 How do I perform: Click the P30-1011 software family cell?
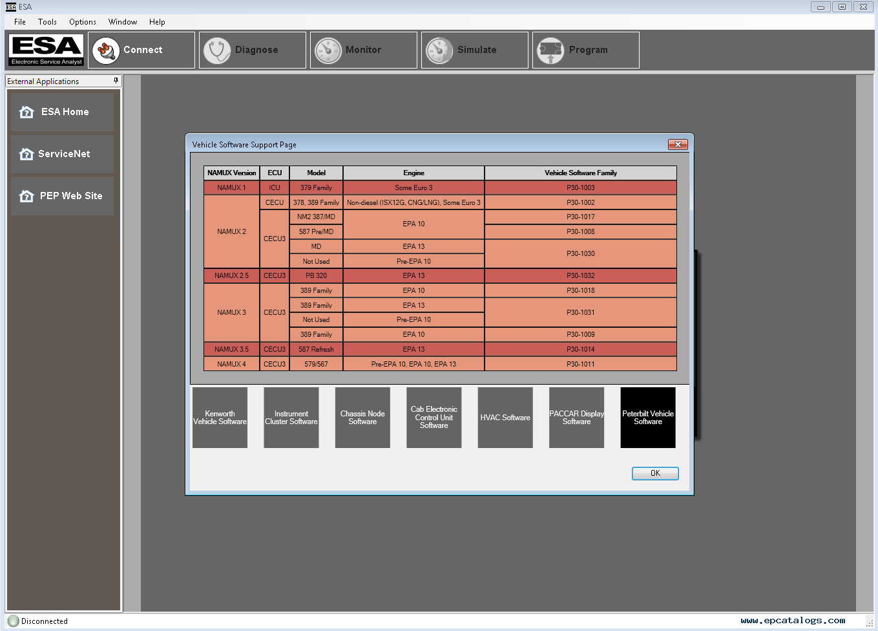(581, 364)
